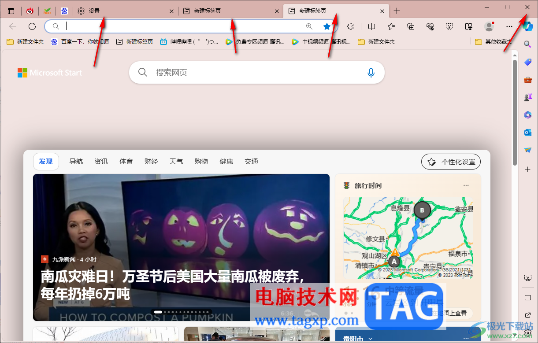Image resolution: width=538 pixels, height=343 pixels.
Task: Select the 天气 feed tab
Action: pyautogui.click(x=176, y=162)
